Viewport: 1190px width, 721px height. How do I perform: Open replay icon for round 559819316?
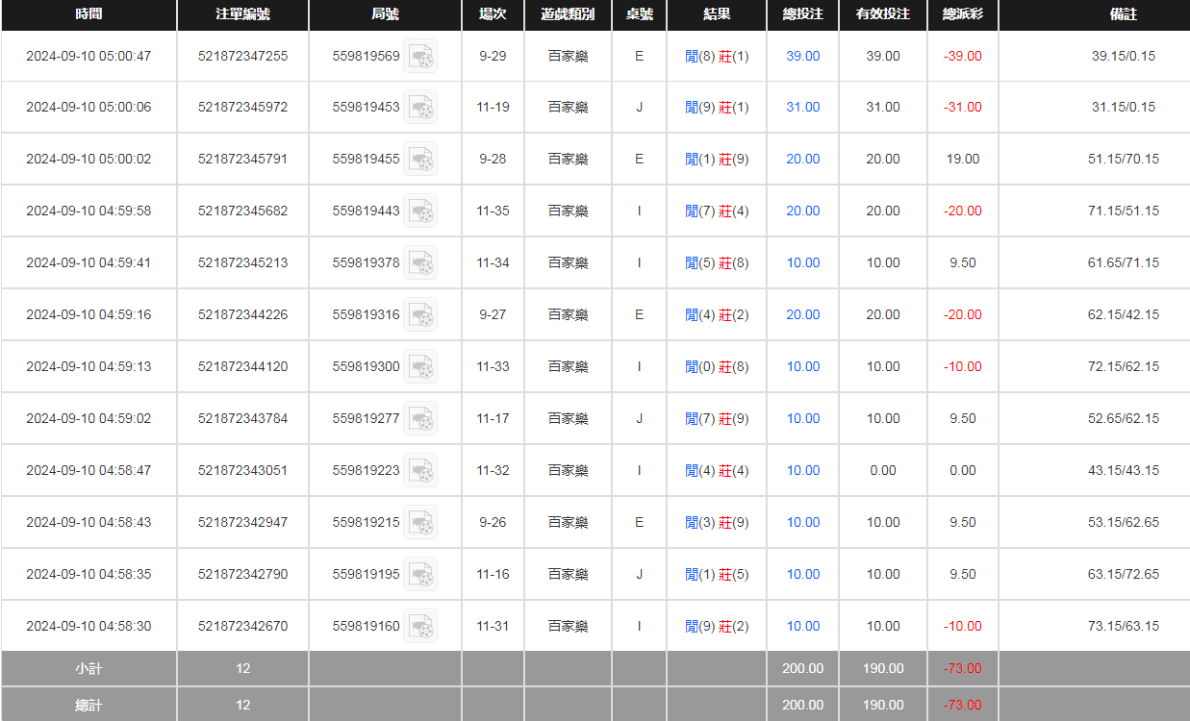point(420,315)
